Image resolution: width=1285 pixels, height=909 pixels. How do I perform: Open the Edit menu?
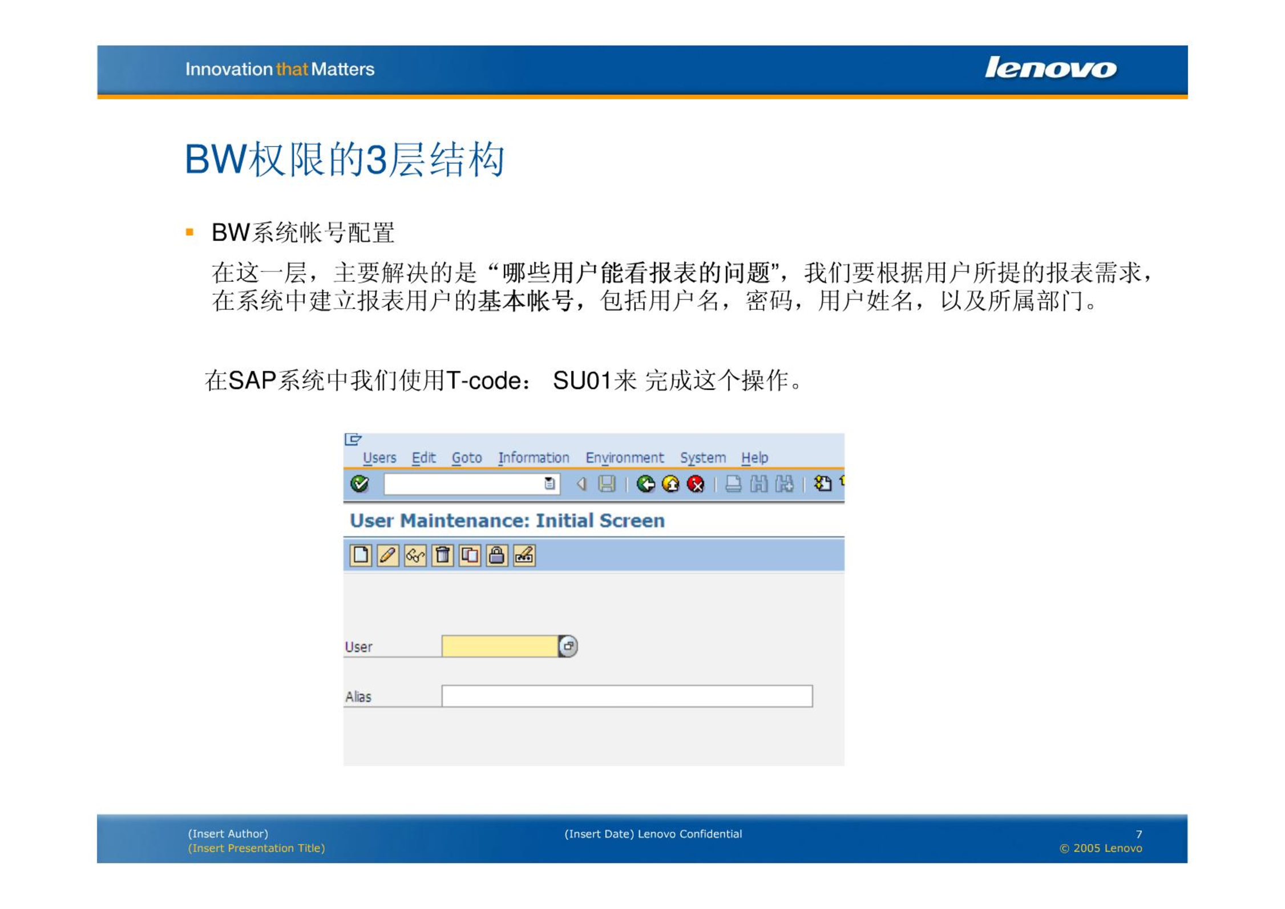(423, 458)
